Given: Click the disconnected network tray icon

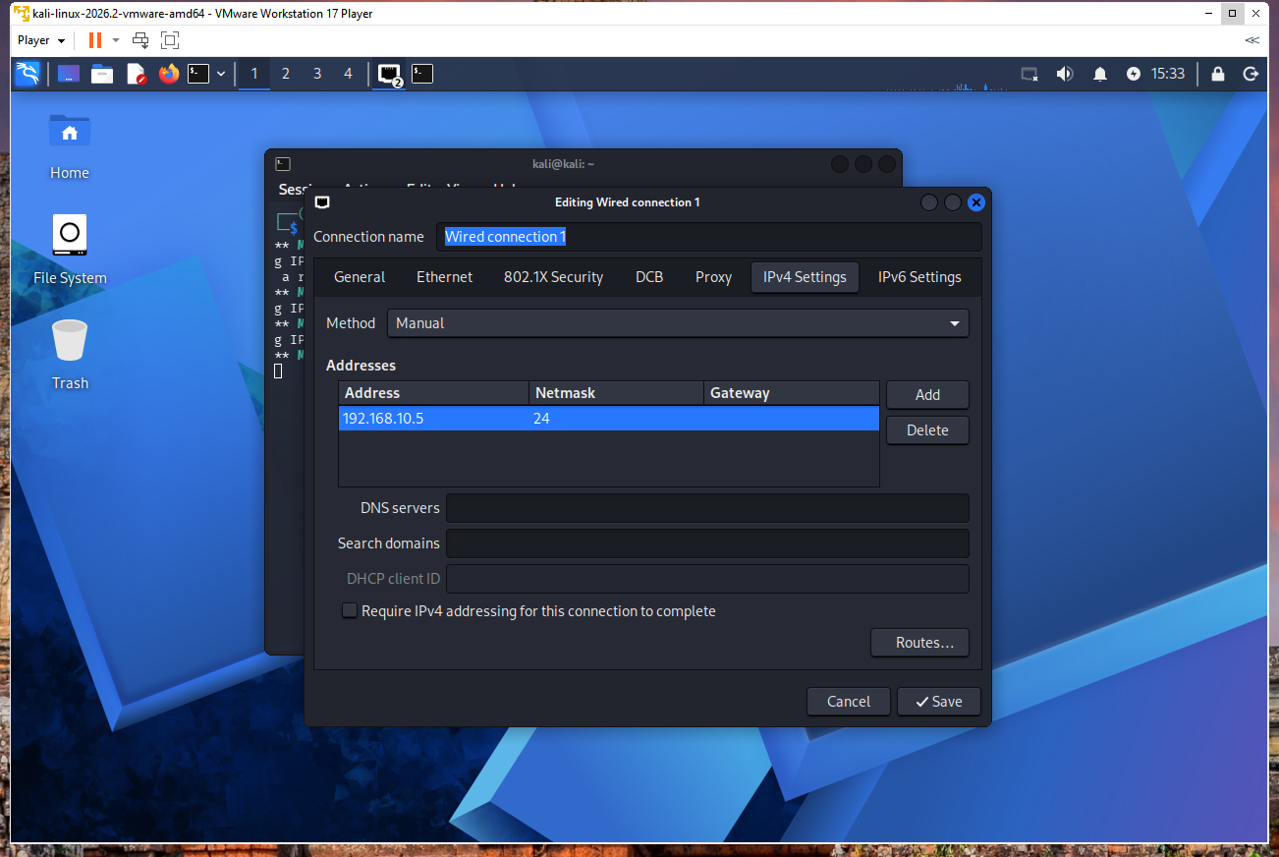Looking at the screenshot, I should [x=1029, y=74].
